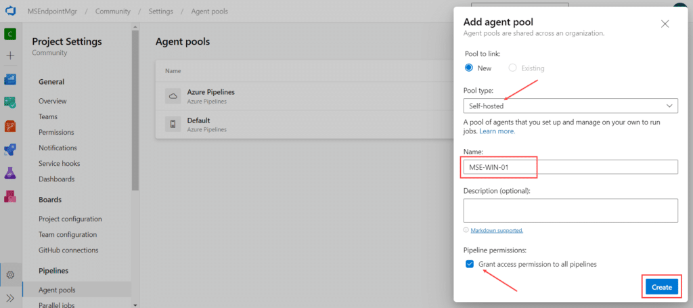Viewport: 693px width, 308px height.
Task: Open the GitHub connections settings page
Action: [x=68, y=250]
